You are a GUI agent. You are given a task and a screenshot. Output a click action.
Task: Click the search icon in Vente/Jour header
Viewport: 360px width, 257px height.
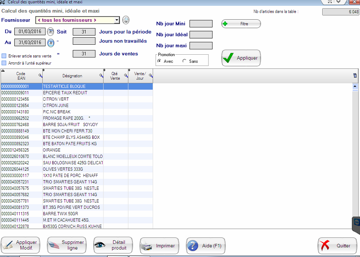click(150, 76)
